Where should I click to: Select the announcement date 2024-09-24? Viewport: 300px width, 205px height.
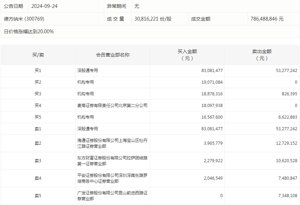coord(44,6)
